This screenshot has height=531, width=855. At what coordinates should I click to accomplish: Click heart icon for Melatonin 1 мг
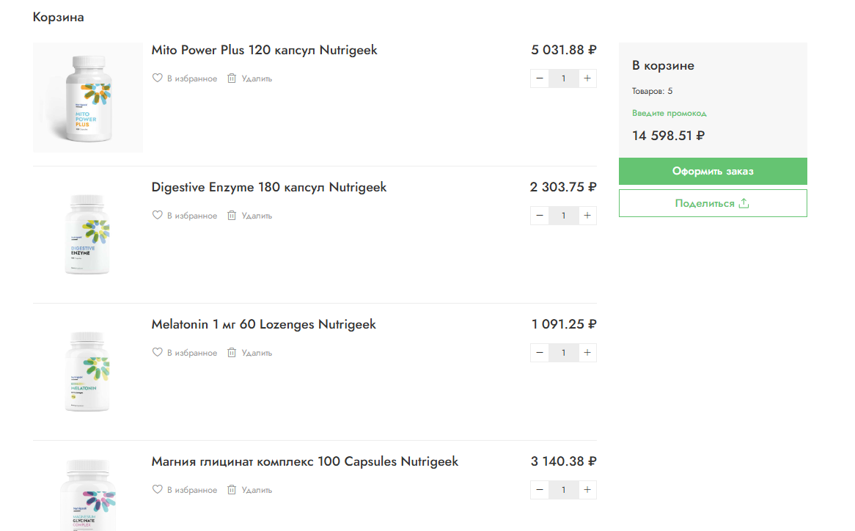(157, 352)
